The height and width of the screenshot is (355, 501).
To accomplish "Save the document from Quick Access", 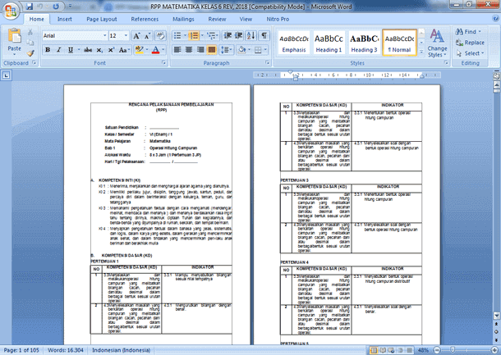I will (x=29, y=7).
